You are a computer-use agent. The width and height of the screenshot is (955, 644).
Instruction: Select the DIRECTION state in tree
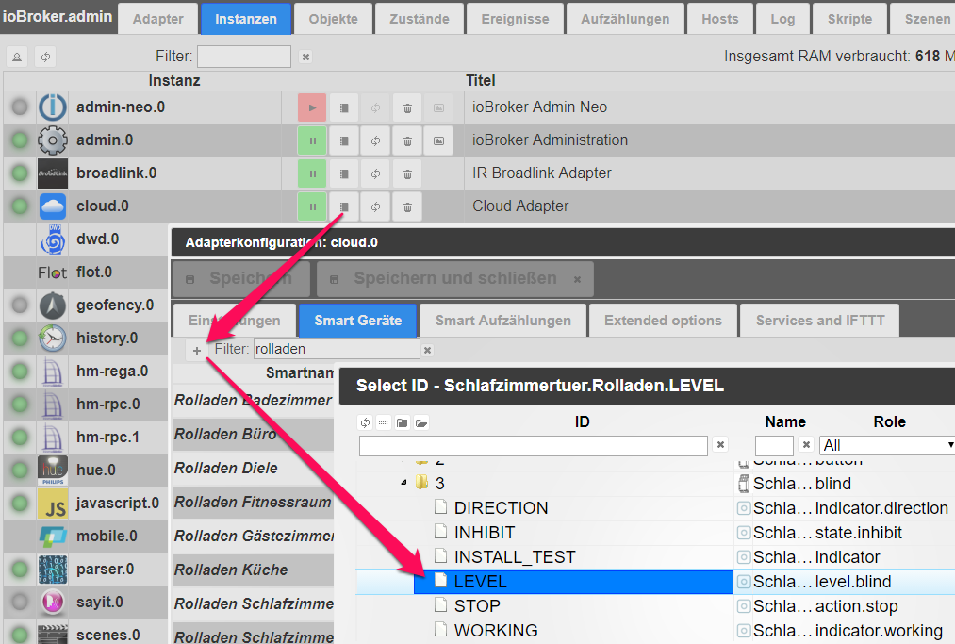click(501, 507)
